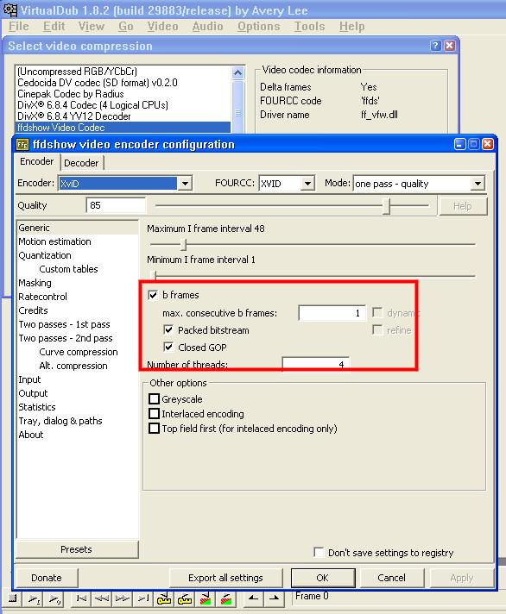Click the Play input video icon
This screenshot has width=506, height=614.
click(34, 598)
